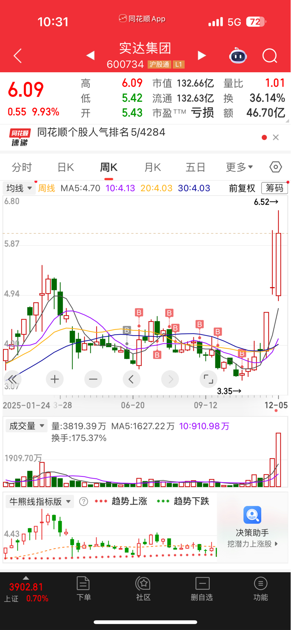This screenshot has width=291, height=630.
Task: Tap 换手:175.37% turnover value
Action: coord(79,438)
